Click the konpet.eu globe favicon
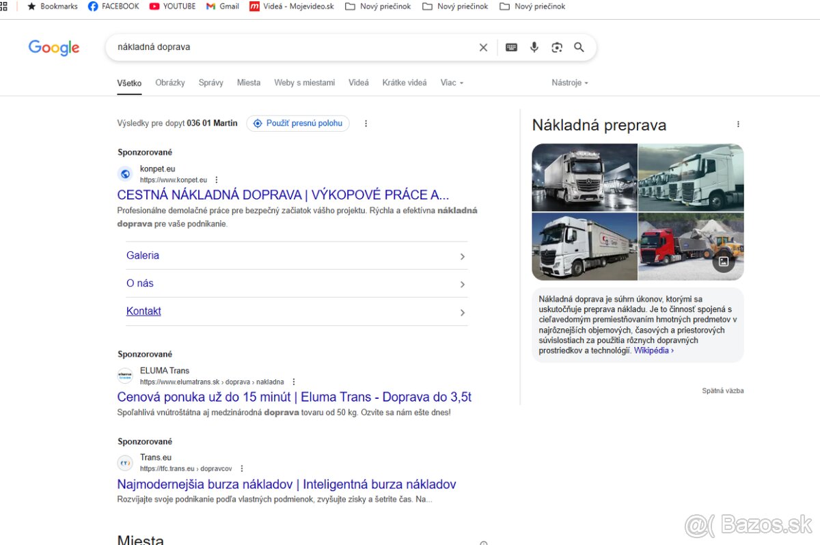The width and height of the screenshot is (820, 545). pos(125,174)
